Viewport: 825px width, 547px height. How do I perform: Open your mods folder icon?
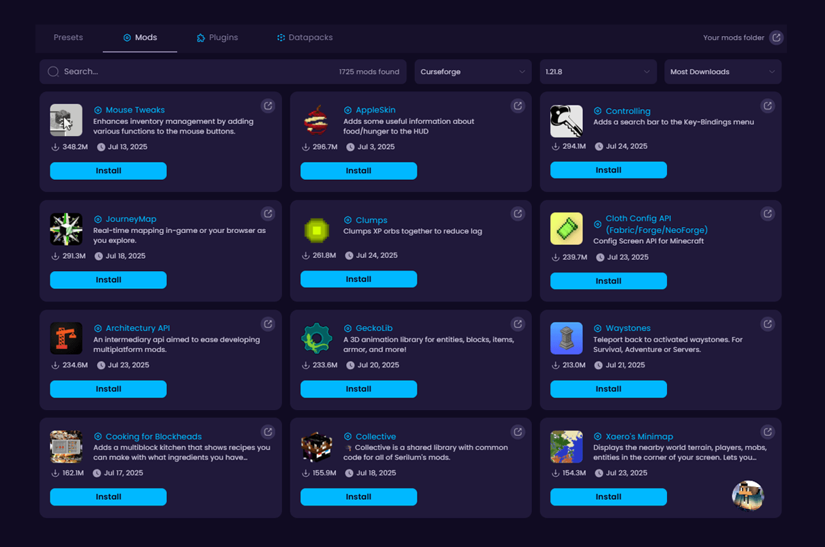tap(776, 37)
